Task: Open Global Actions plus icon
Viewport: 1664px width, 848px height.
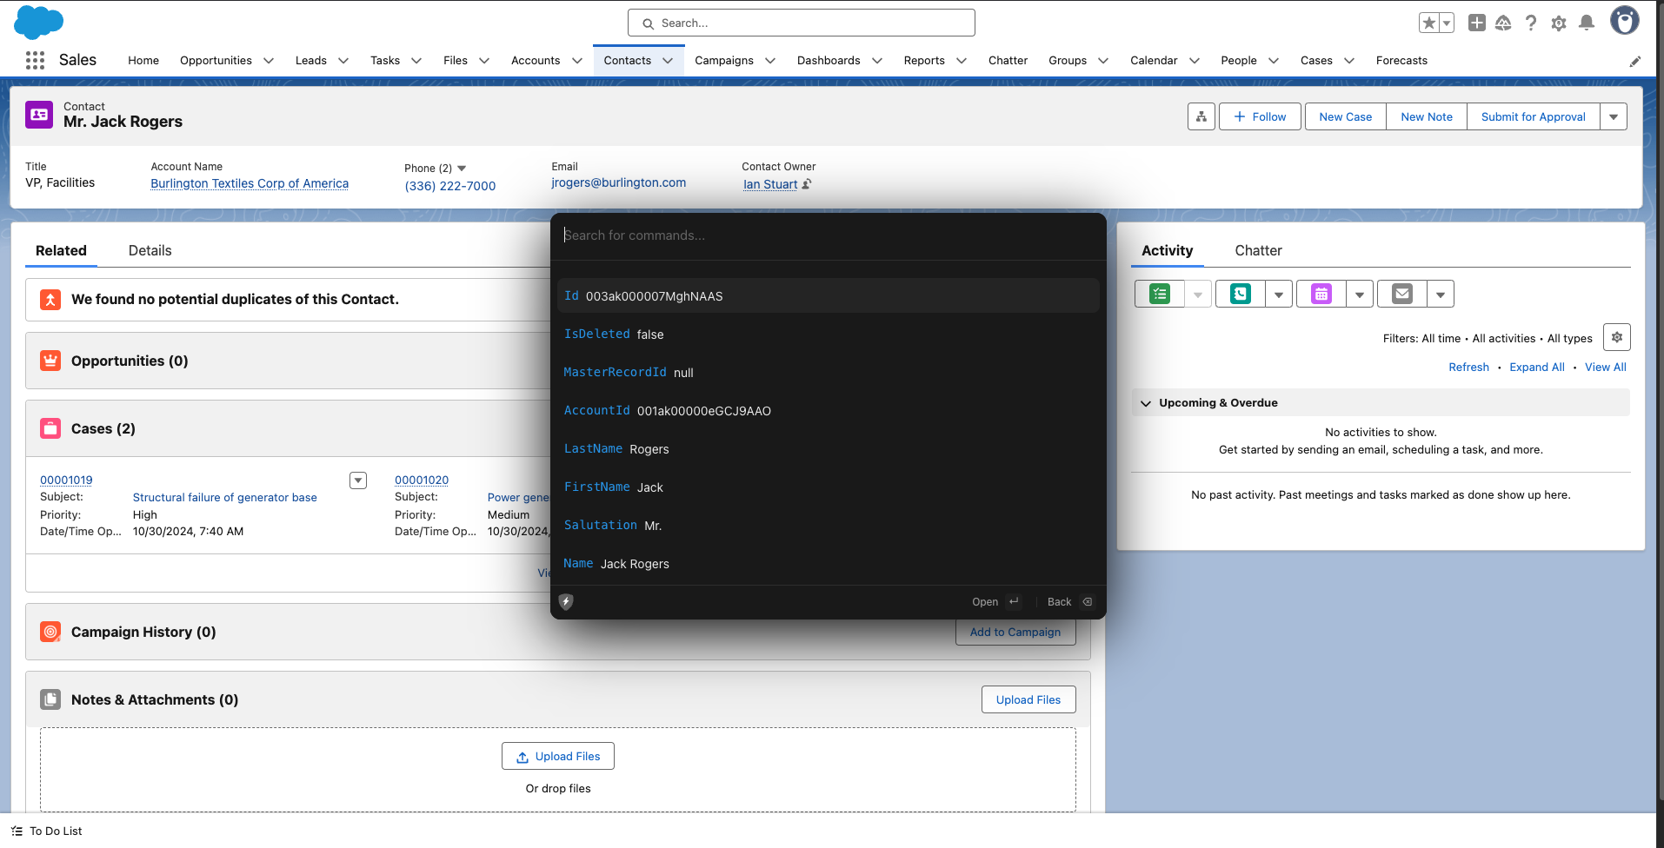Action: click(x=1476, y=23)
